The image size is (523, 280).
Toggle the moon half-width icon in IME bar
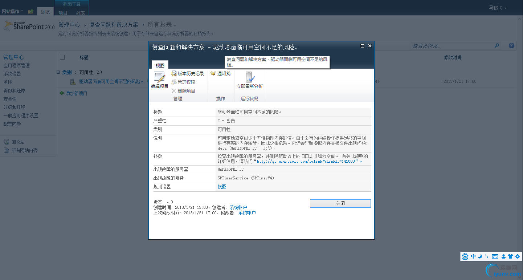pos(480,256)
